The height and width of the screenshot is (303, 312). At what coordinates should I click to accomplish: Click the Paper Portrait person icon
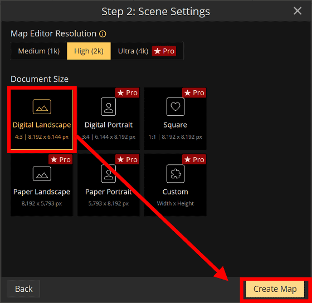pyautogui.click(x=109, y=173)
